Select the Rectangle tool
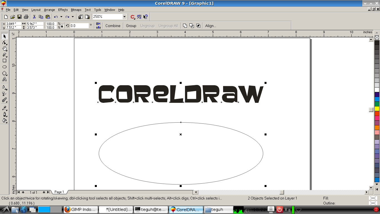 click(x=4, y=61)
